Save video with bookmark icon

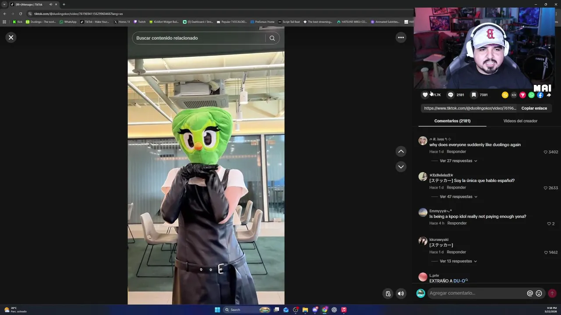[474, 95]
